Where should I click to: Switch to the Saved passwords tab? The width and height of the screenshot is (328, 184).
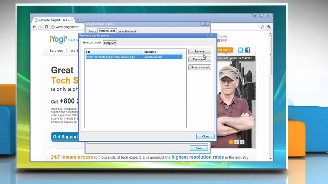[x=92, y=42]
